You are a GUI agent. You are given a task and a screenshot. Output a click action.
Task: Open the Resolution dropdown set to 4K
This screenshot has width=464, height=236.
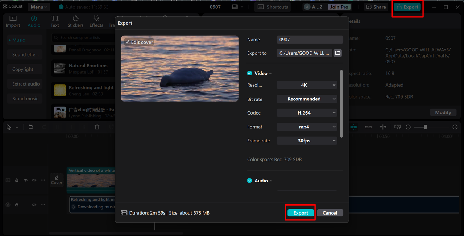coord(307,85)
